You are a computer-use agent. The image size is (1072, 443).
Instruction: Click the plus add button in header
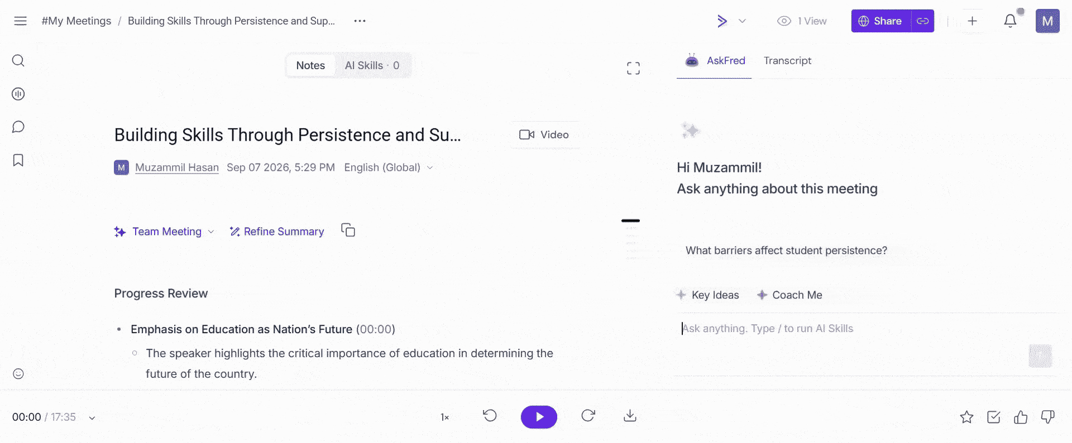pos(972,21)
